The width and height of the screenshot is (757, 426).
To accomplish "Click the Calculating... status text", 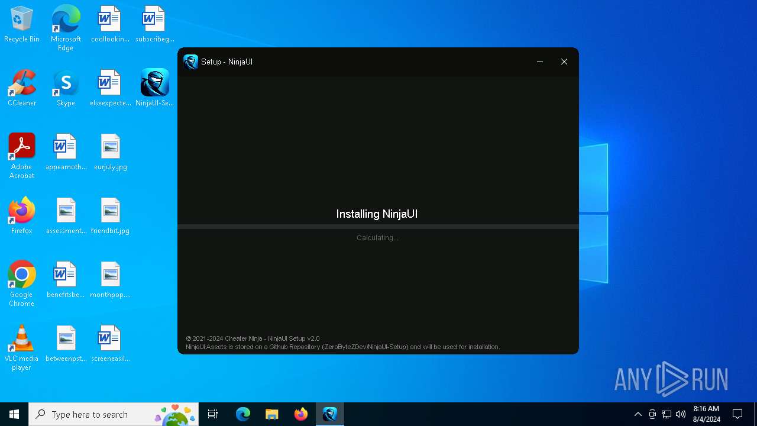I will [377, 238].
